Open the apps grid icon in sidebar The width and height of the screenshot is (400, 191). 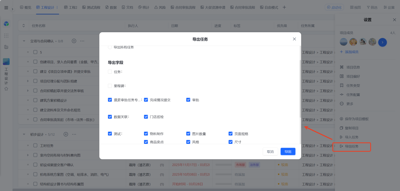point(6,36)
